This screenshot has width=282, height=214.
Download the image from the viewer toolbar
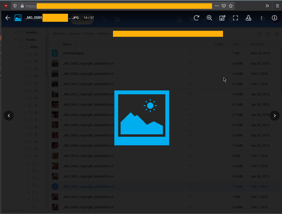[x=248, y=18]
